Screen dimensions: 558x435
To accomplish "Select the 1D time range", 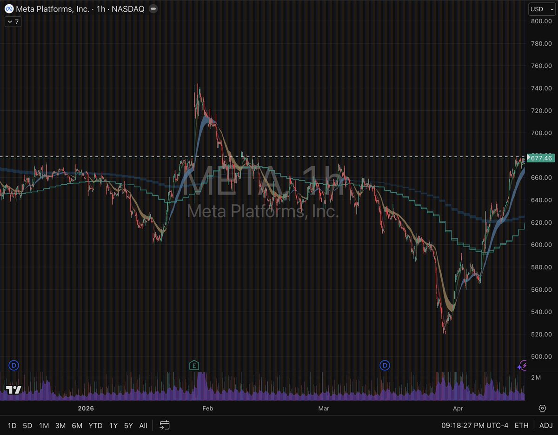I will pyautogui.click(x=13, y=425).
